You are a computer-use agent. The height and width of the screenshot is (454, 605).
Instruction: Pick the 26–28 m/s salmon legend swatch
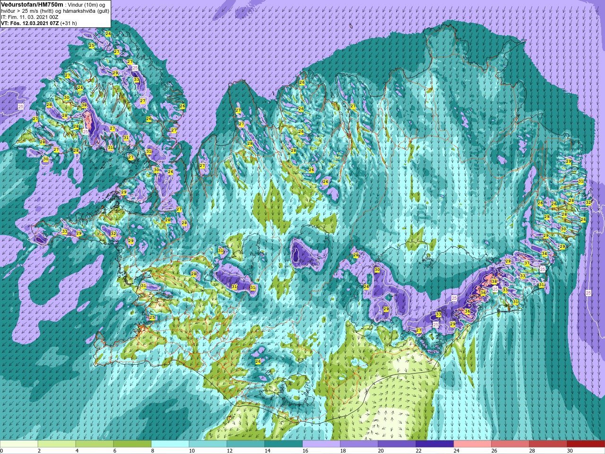point(510,444)
